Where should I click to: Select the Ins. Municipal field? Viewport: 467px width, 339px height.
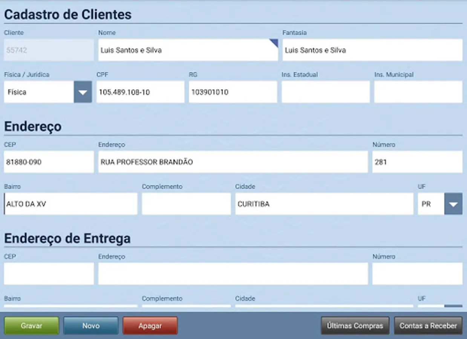click(418, 92)
